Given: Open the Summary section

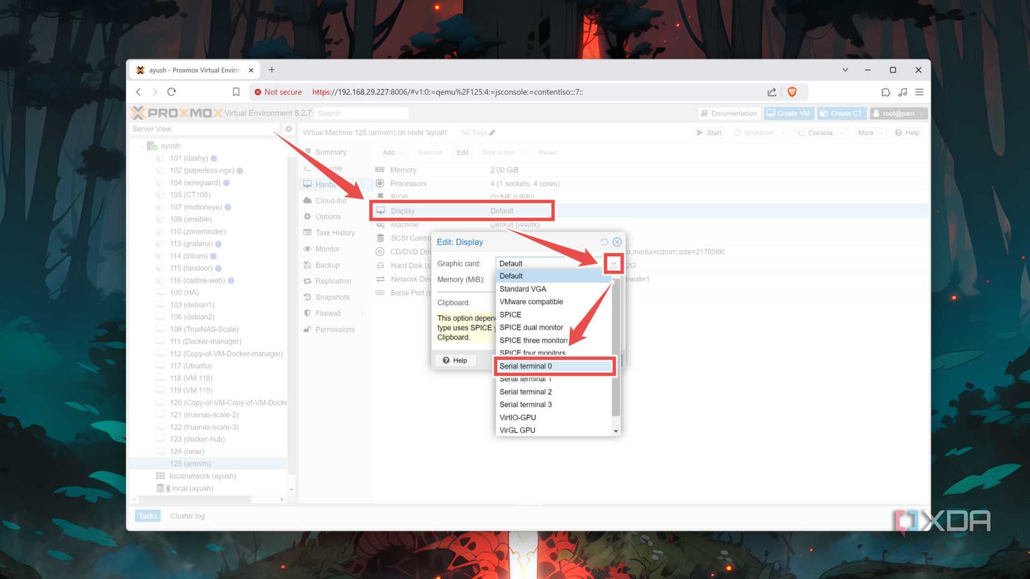Looking at the screenshot, I should (331, 152).
